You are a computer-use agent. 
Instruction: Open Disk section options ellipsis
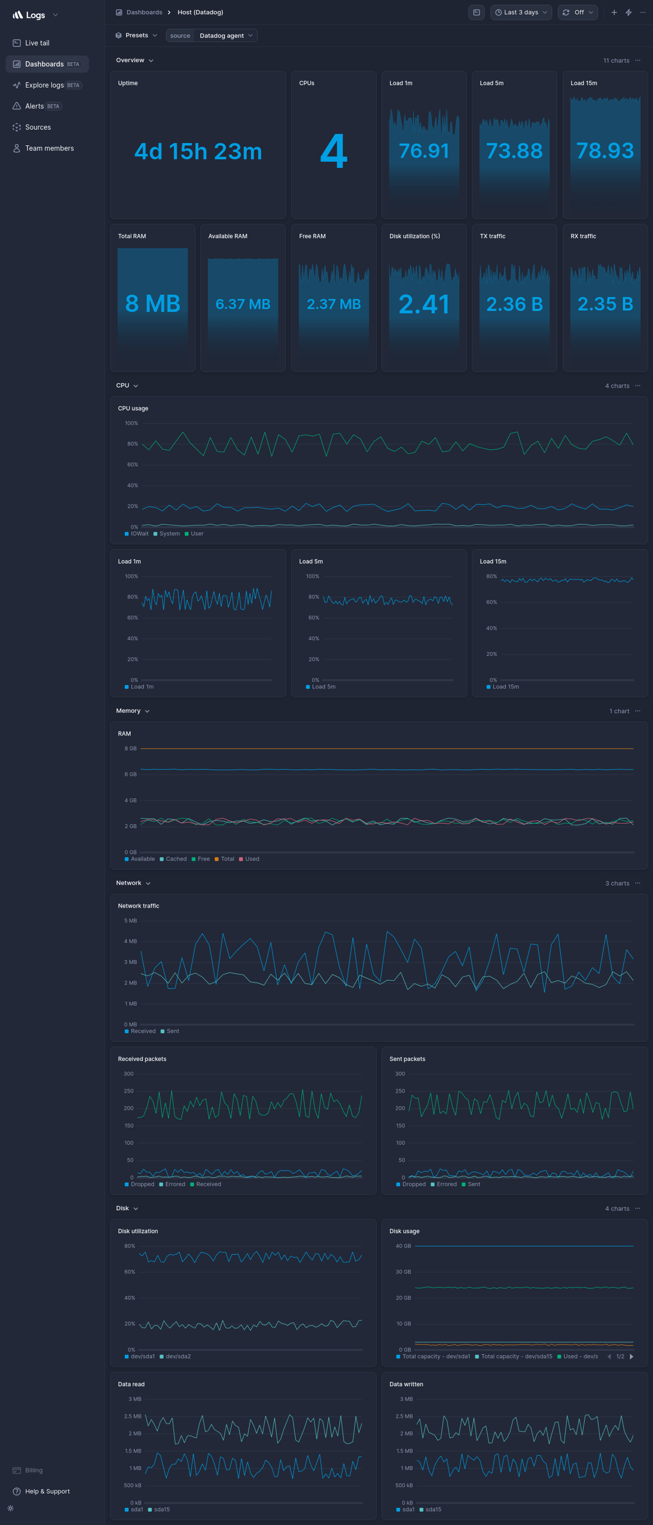click(x=638, y=1208)
